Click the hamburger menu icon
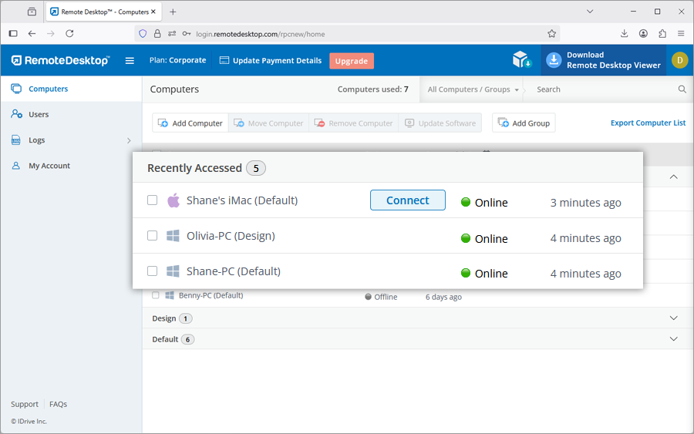This screenshot has width=694, height=434. pyautogui.click(x=130, y=61)
